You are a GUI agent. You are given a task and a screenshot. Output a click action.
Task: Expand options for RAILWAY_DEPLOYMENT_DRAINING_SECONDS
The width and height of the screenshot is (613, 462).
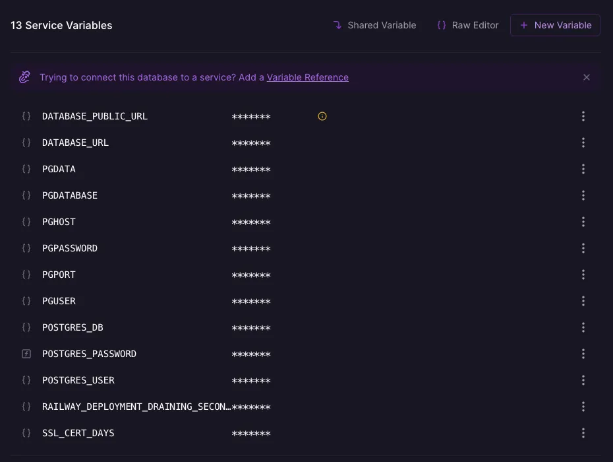(583, 407)
